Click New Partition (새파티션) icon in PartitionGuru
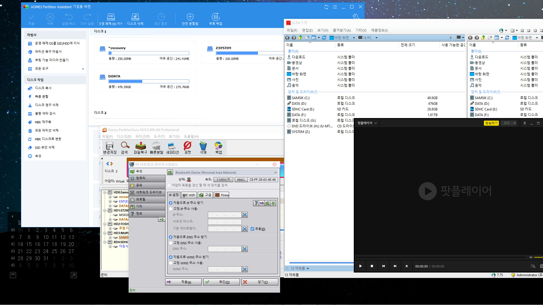The height and width of the screenshot is (305, 543). pos(172,146)
